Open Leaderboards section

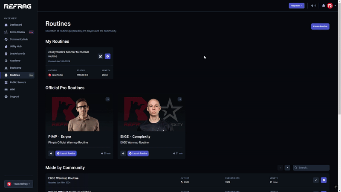pyautogui.click(x=17, y=54)
